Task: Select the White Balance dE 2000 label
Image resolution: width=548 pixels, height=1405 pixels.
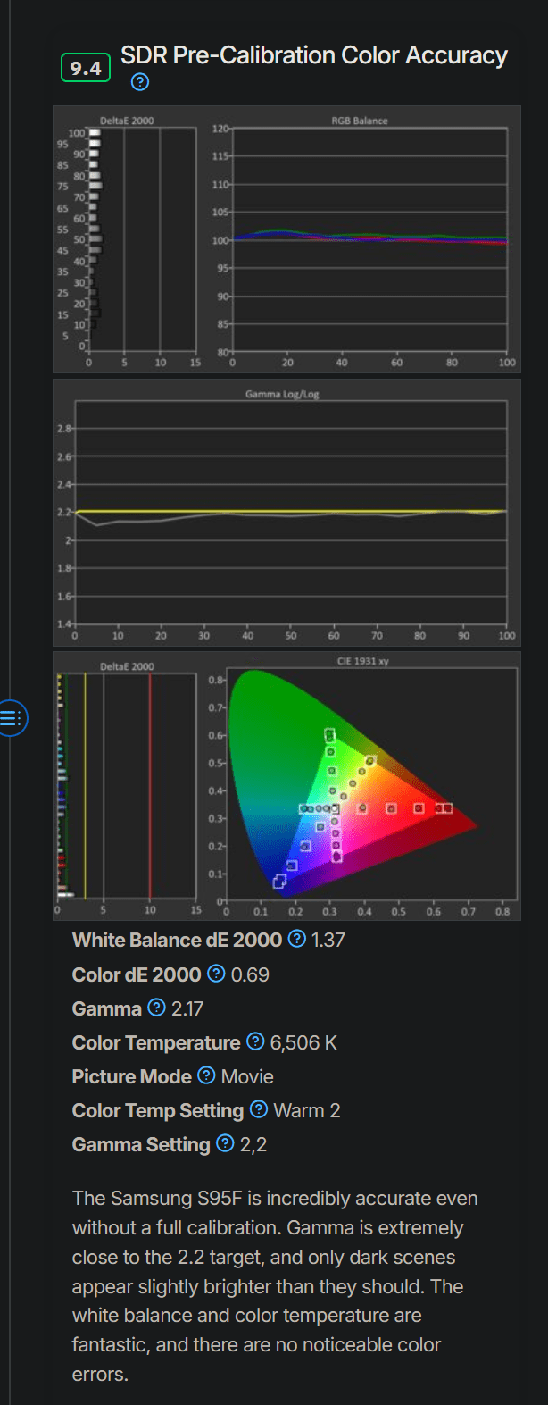Action: [177, 940]
